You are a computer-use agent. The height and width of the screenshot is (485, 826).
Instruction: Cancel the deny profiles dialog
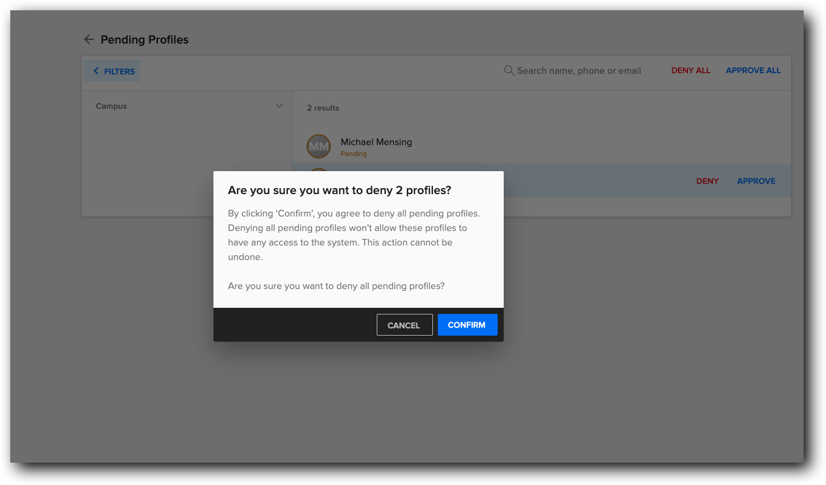[x=404, y=325]
